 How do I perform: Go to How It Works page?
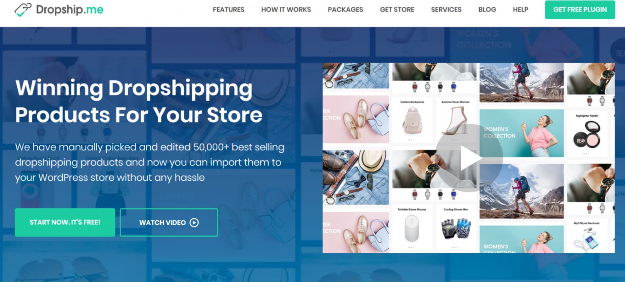coord(286,10)
